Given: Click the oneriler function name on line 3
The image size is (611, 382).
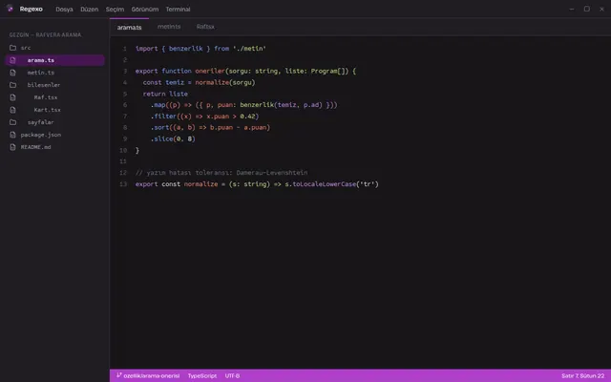Looking at the screenshot, I should pos(210,71).
